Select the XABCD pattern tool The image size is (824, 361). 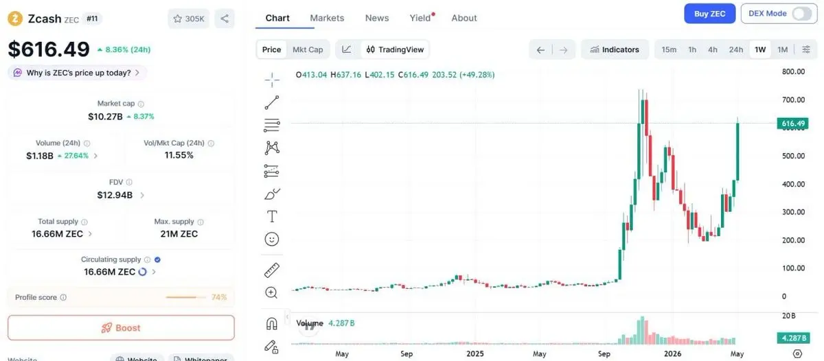(272, 148)
